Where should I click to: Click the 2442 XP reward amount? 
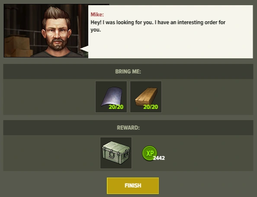159,158
